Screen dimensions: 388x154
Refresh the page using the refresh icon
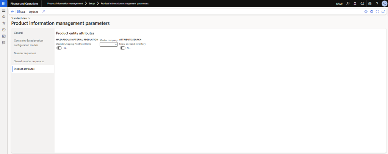tap(377, 12)
